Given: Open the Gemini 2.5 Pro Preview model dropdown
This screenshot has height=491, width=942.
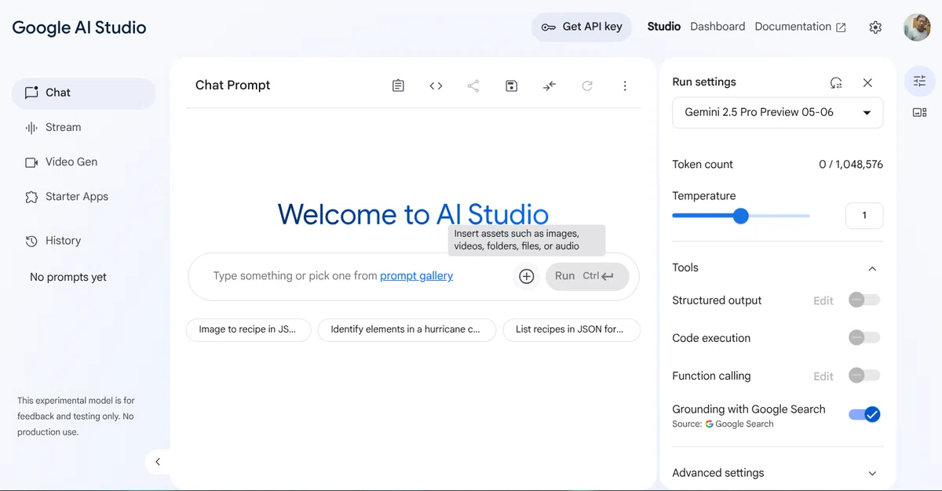Looking at the screenshot, I should click(778, 112).
